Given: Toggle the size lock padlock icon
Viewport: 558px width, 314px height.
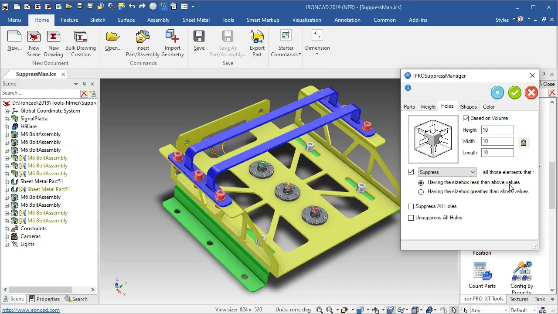Looking at the screenshot, I should pyautogui.click(x=524, y=142).
